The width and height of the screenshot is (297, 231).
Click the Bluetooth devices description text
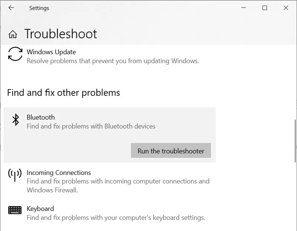pos(91,126)
